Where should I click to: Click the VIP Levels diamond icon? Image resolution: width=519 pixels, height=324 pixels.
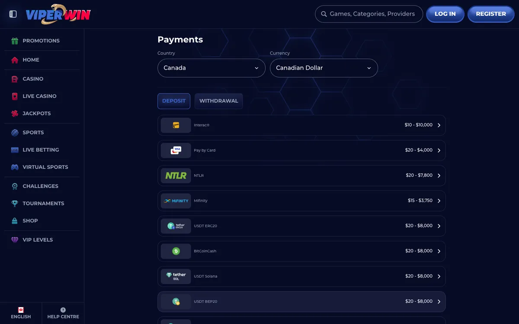pyautogui.click(x=15, y=240)
